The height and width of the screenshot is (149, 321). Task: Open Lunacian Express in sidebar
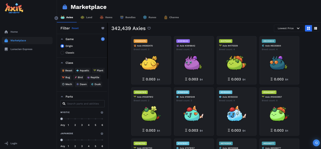pyautogui.click(x=27, y=49)
